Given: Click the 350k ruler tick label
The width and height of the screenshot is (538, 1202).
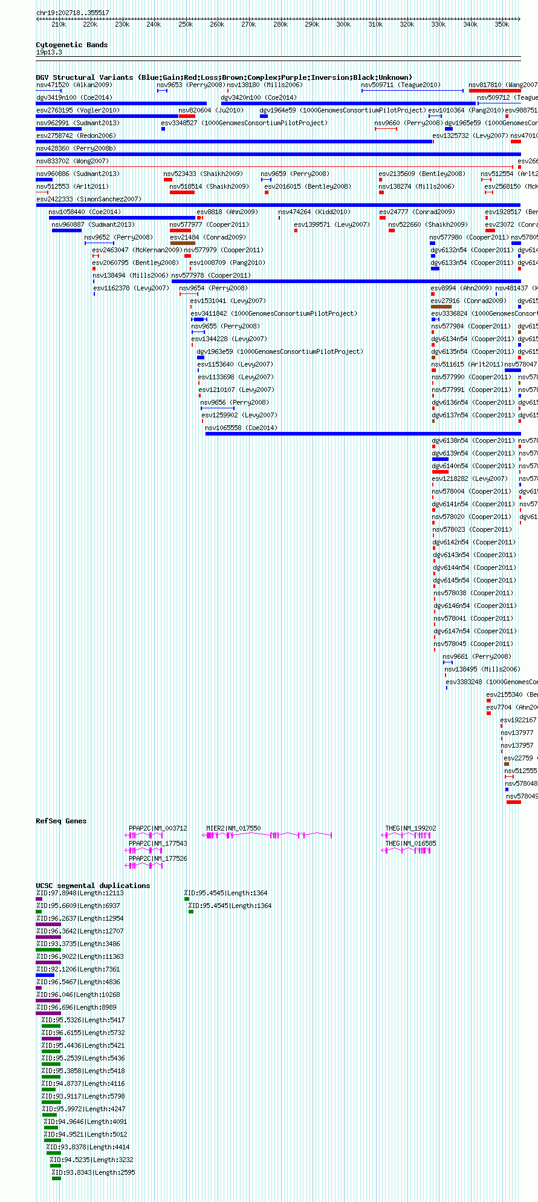Looking at the screenshot, I should click(502, 25).
